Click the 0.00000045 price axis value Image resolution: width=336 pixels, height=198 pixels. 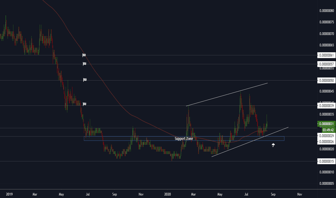click(x=327, y=91)
